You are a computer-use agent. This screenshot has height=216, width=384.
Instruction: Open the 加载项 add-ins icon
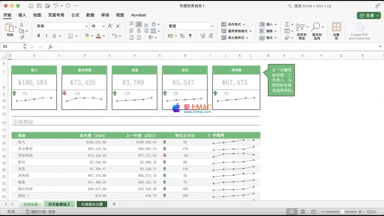tap(336, 31)
